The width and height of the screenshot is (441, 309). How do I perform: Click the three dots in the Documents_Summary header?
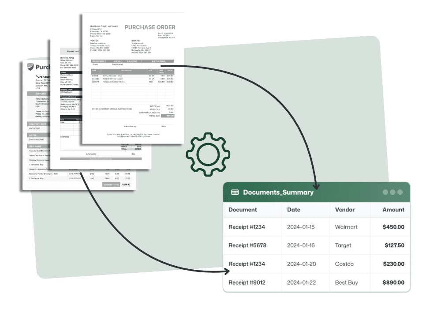tap(392, 192)
